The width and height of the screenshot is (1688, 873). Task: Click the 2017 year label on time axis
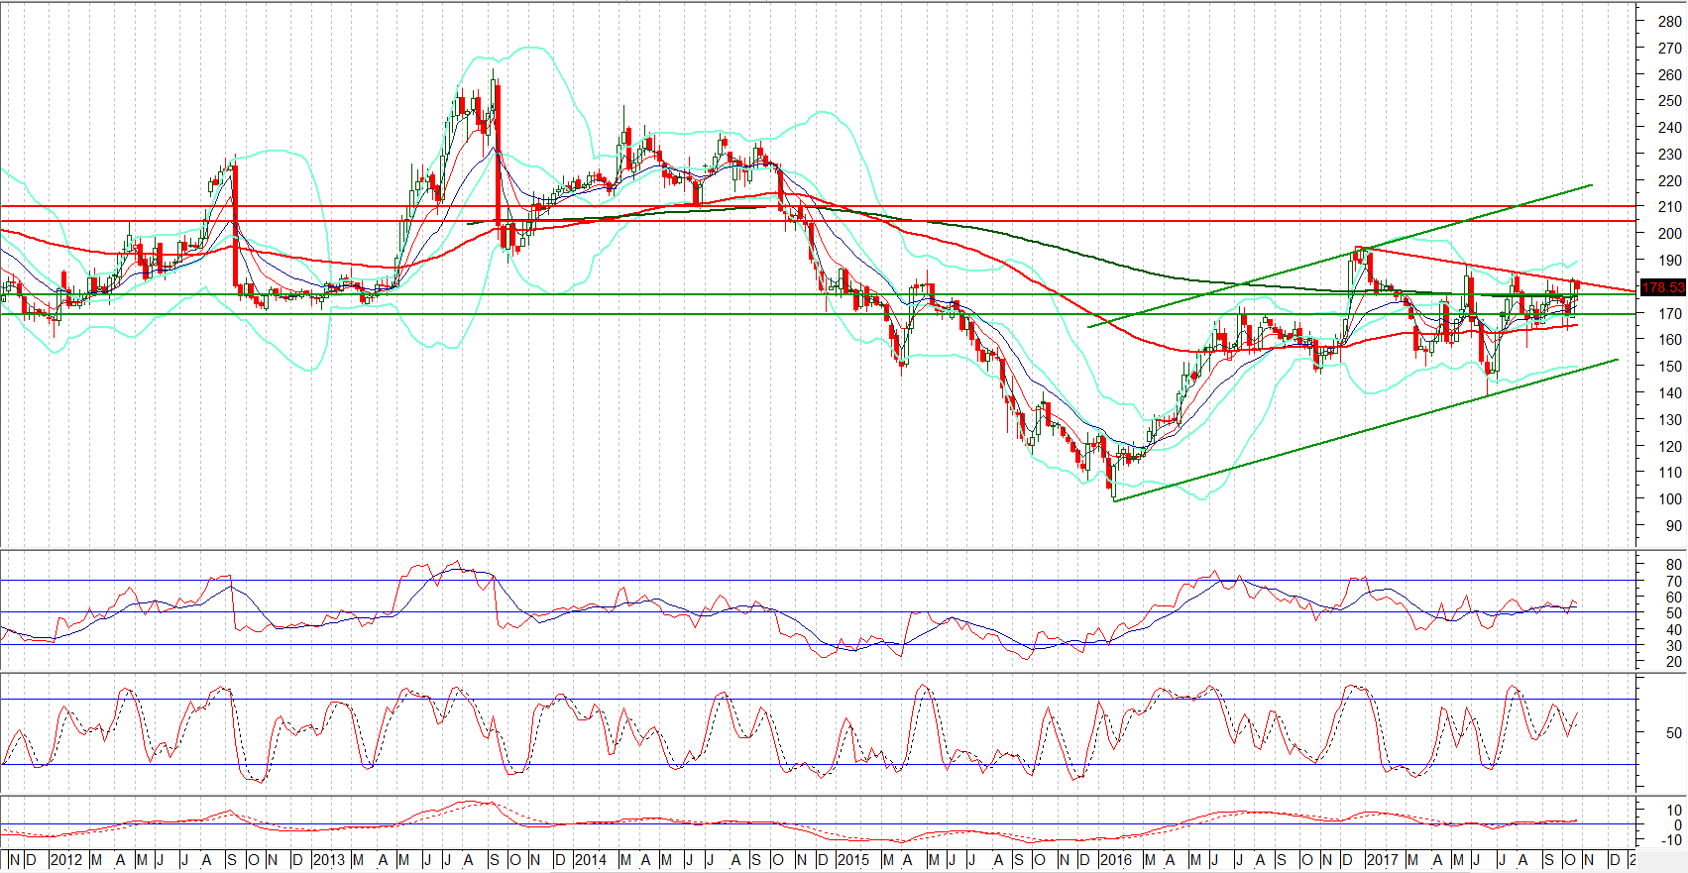[x=1382, y=859]
